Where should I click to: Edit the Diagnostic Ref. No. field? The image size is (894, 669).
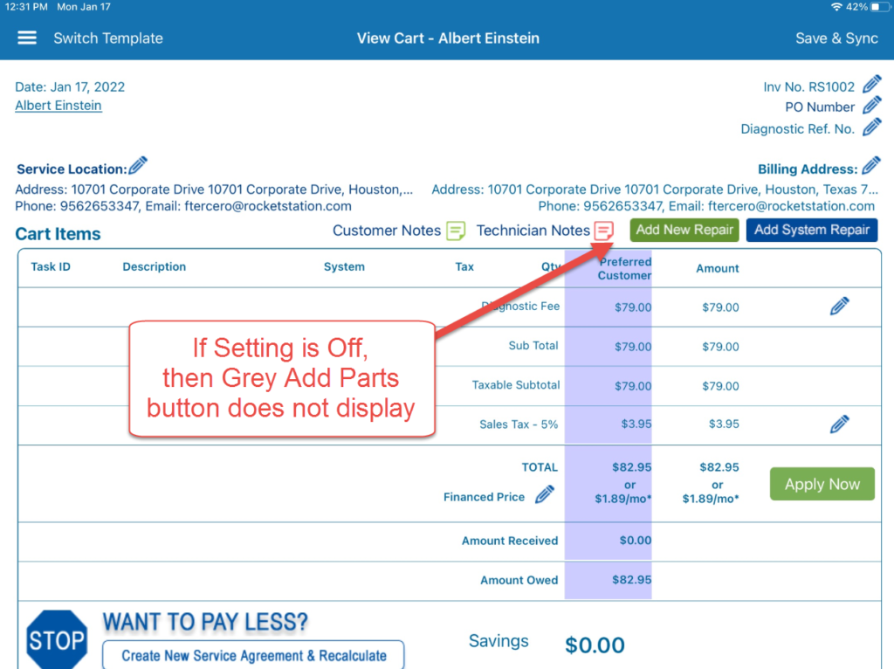tap(871, 128)
